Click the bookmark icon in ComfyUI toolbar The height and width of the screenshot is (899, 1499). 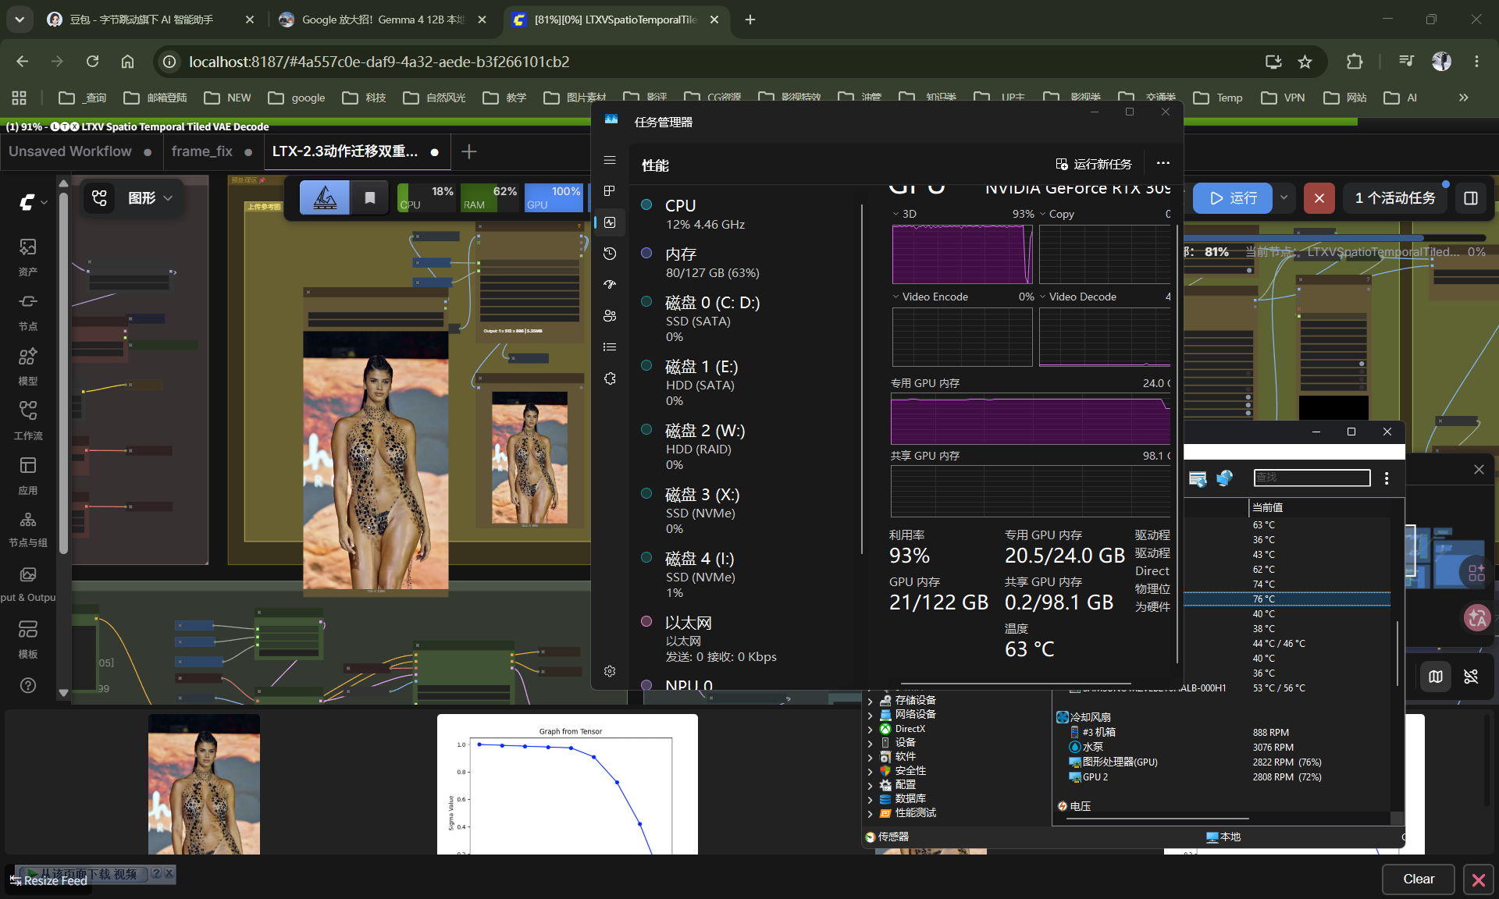coord(370,198)
